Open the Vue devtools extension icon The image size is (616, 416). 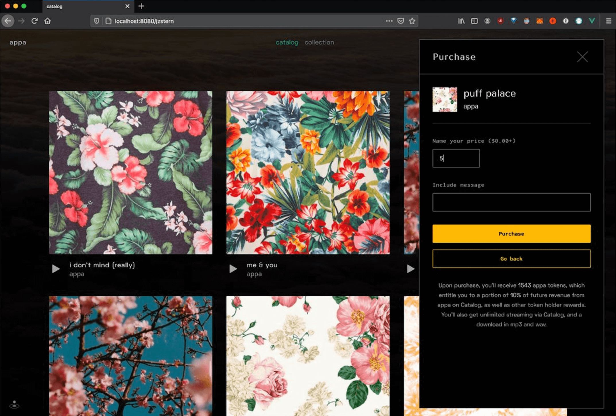[592, 21]
